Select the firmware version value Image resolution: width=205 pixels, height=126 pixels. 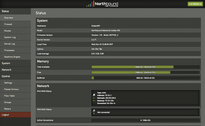[x=105, y=35]
